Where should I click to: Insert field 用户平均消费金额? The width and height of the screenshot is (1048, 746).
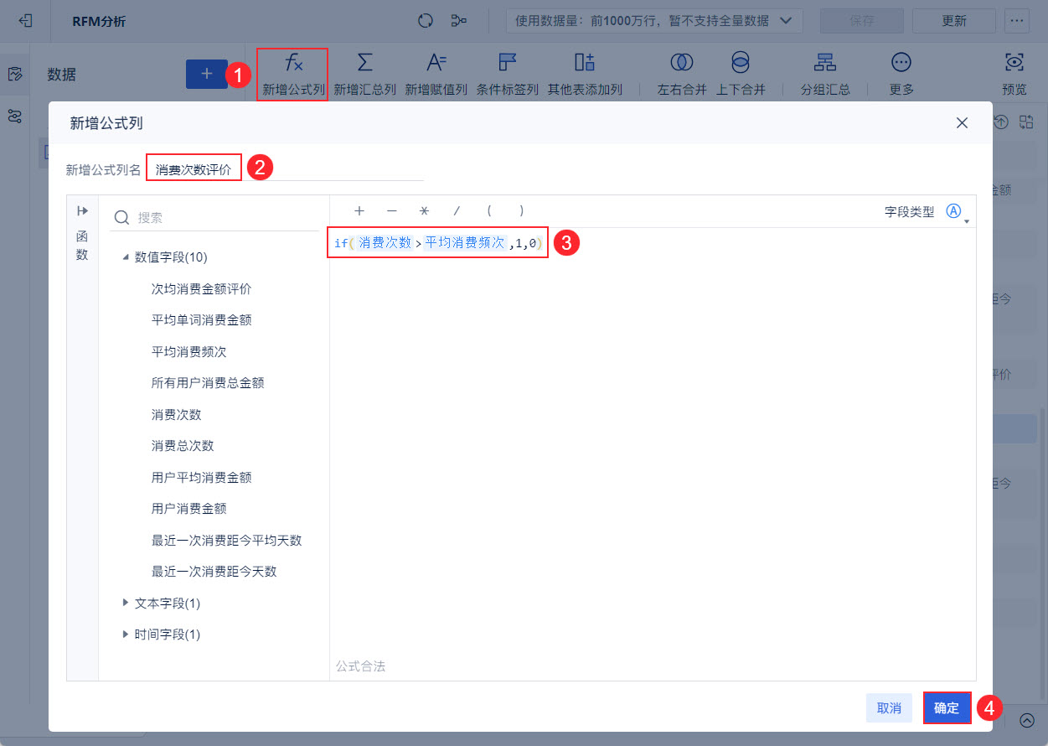pos(201,477)
